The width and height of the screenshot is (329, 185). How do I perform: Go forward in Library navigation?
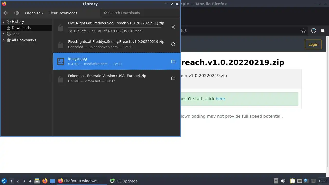click(16, 13)
